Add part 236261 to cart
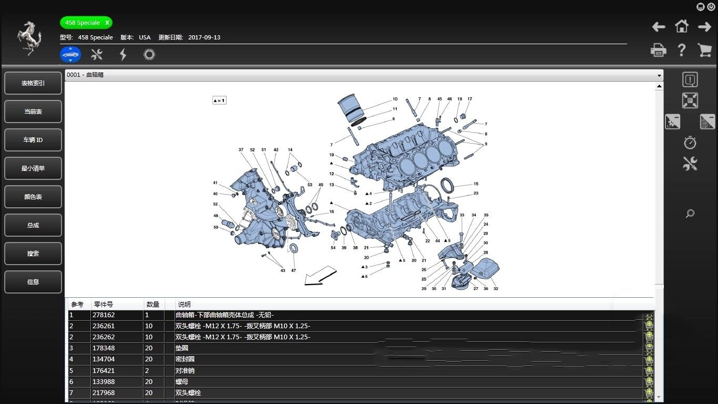The image size is (718, 404). 649,326
